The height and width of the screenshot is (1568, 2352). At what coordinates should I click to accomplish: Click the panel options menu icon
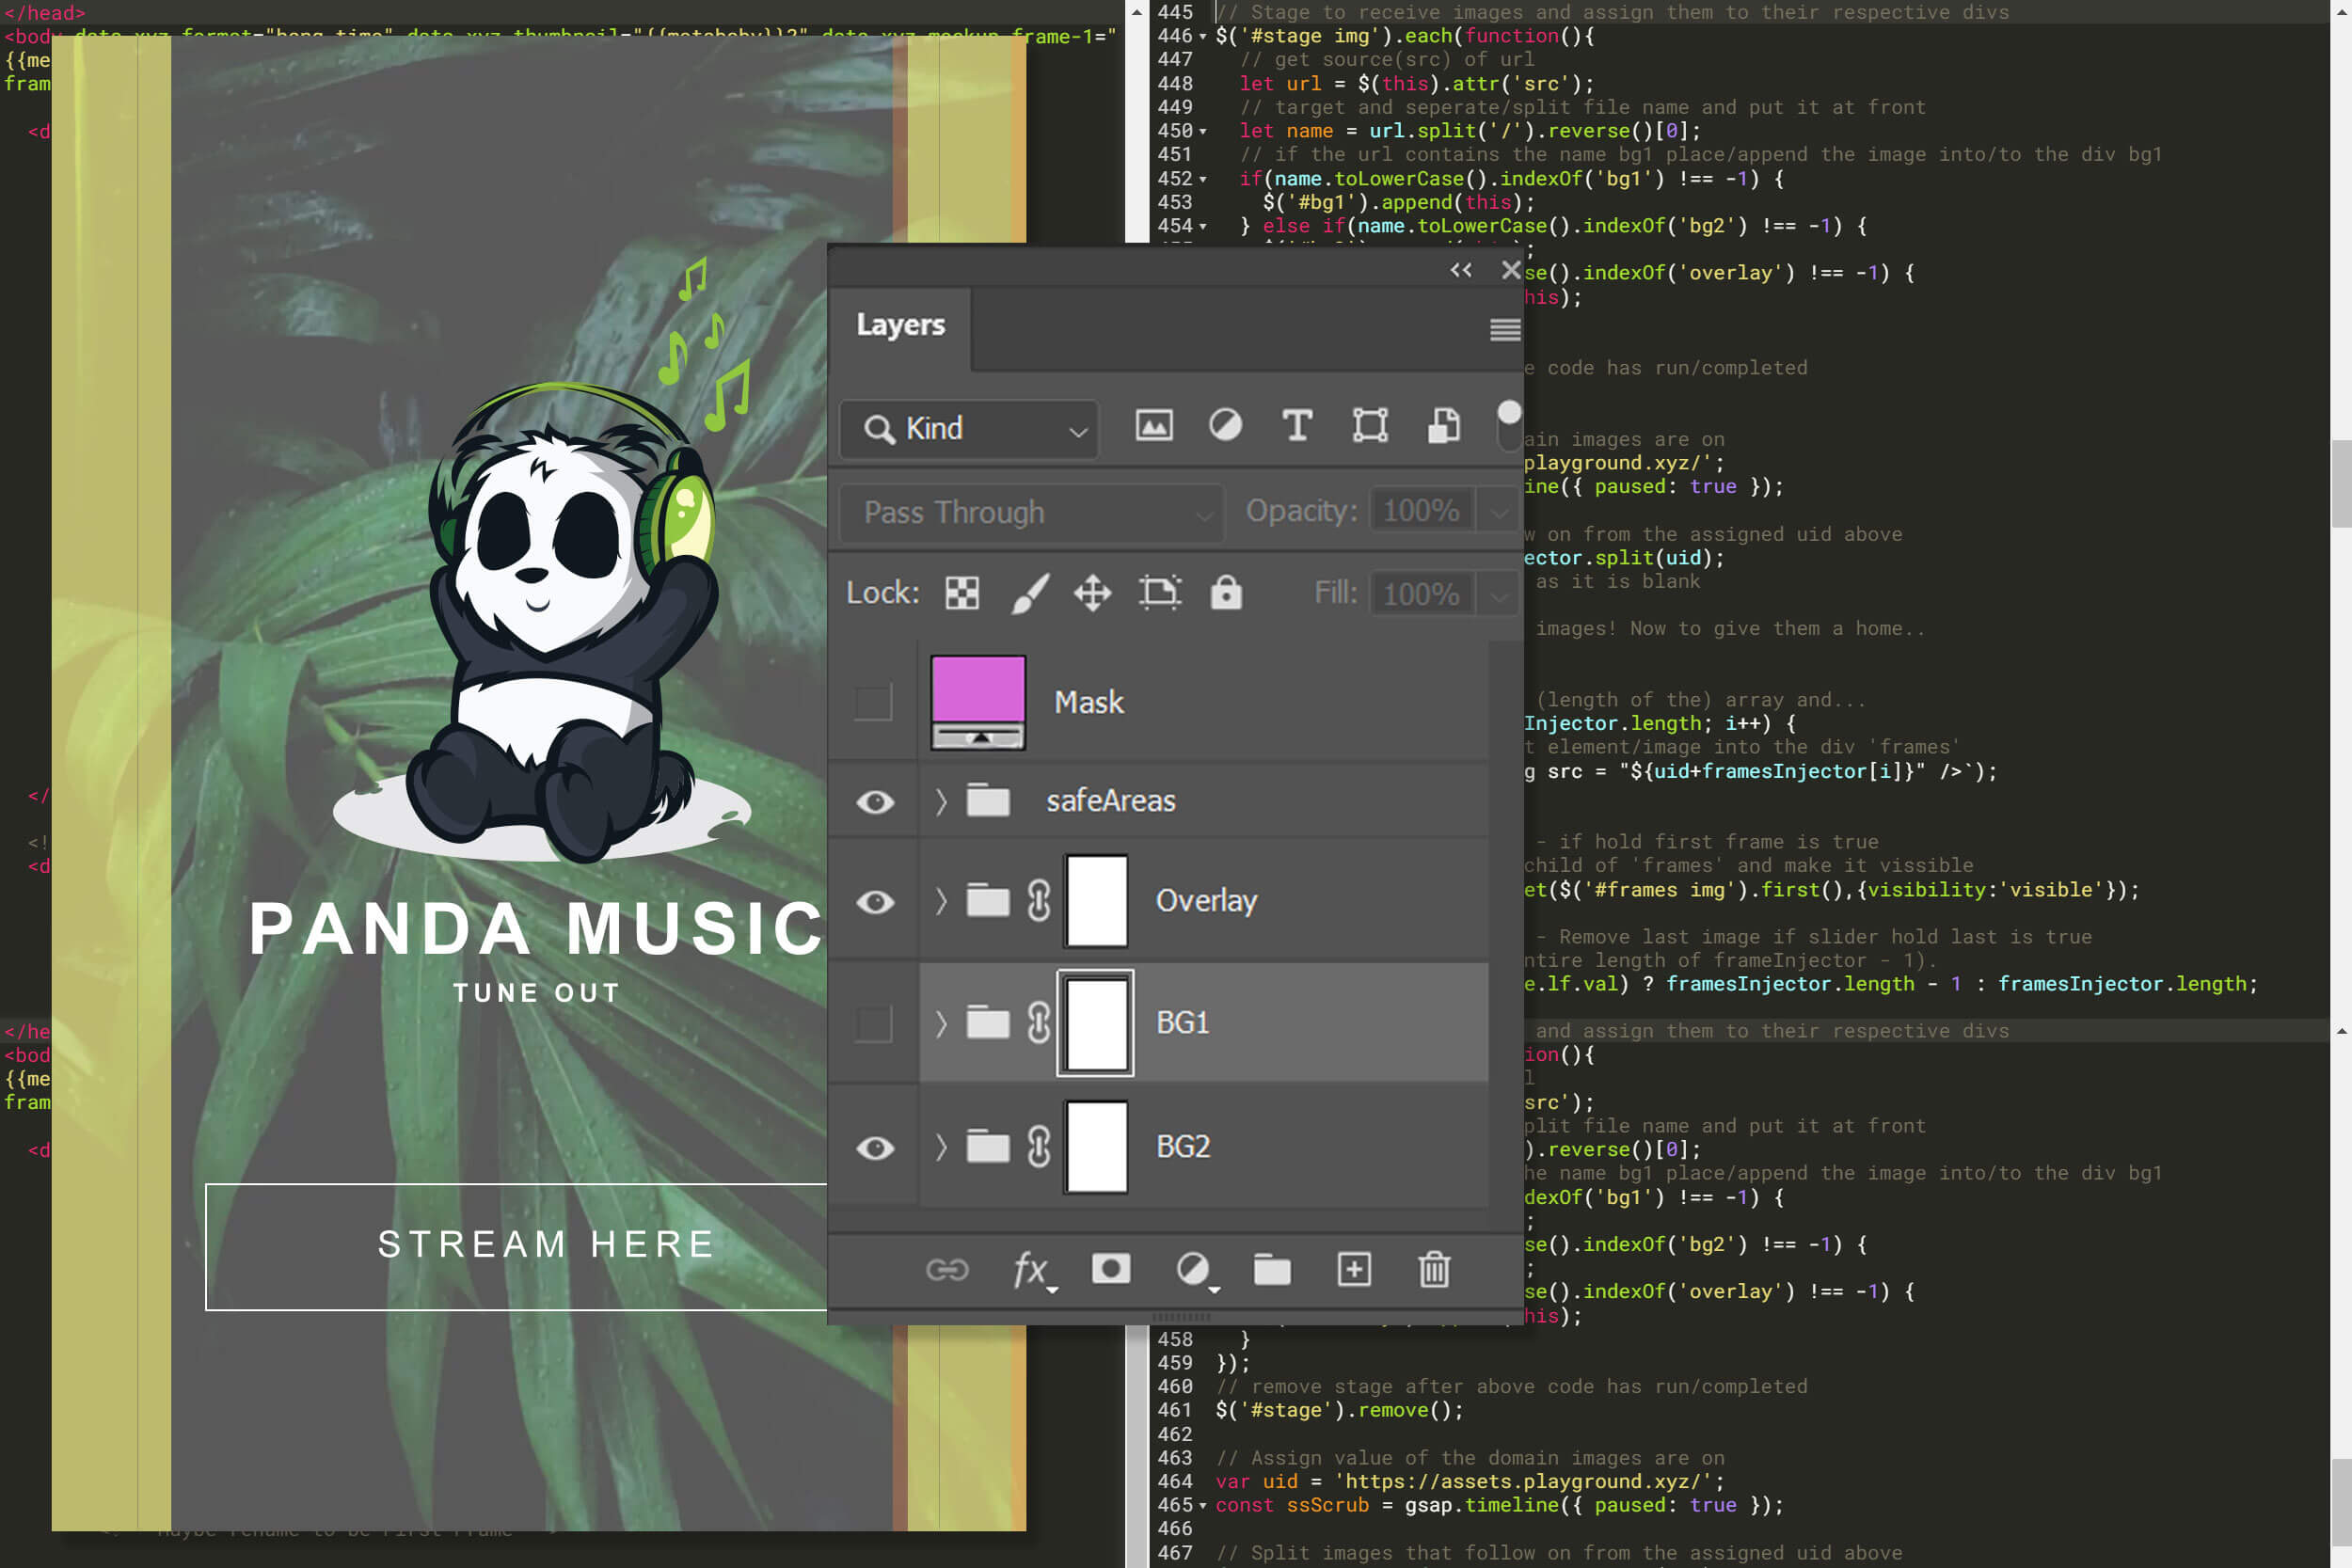(x=1505, y=331)
